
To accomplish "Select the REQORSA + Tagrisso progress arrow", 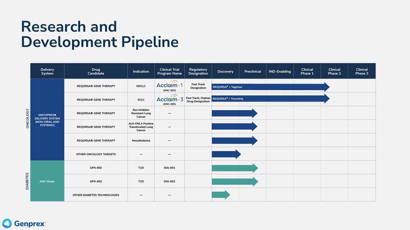I will (x=270, y=87).
